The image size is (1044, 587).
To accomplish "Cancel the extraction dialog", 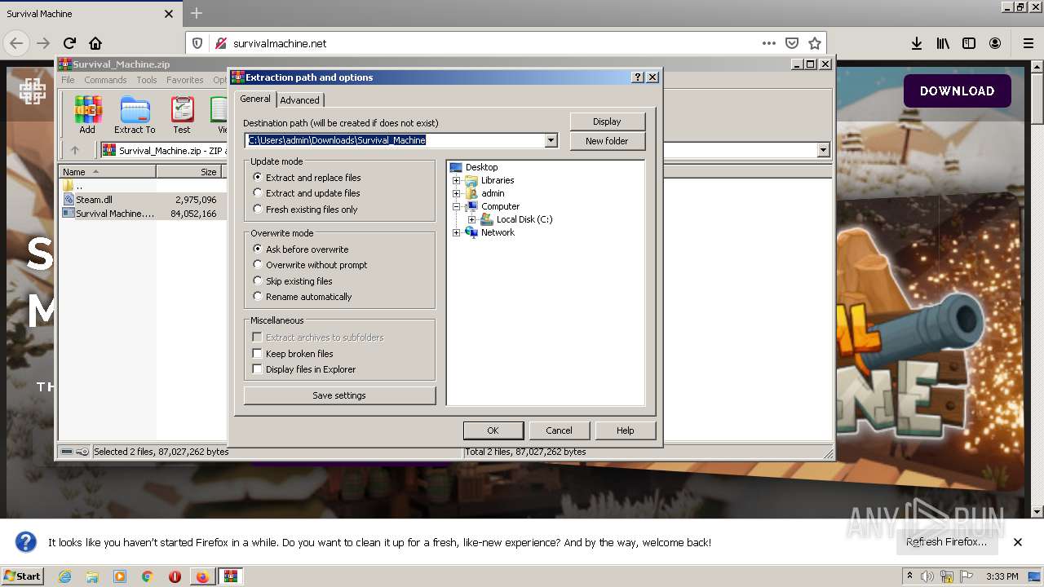I will (559, 430).
